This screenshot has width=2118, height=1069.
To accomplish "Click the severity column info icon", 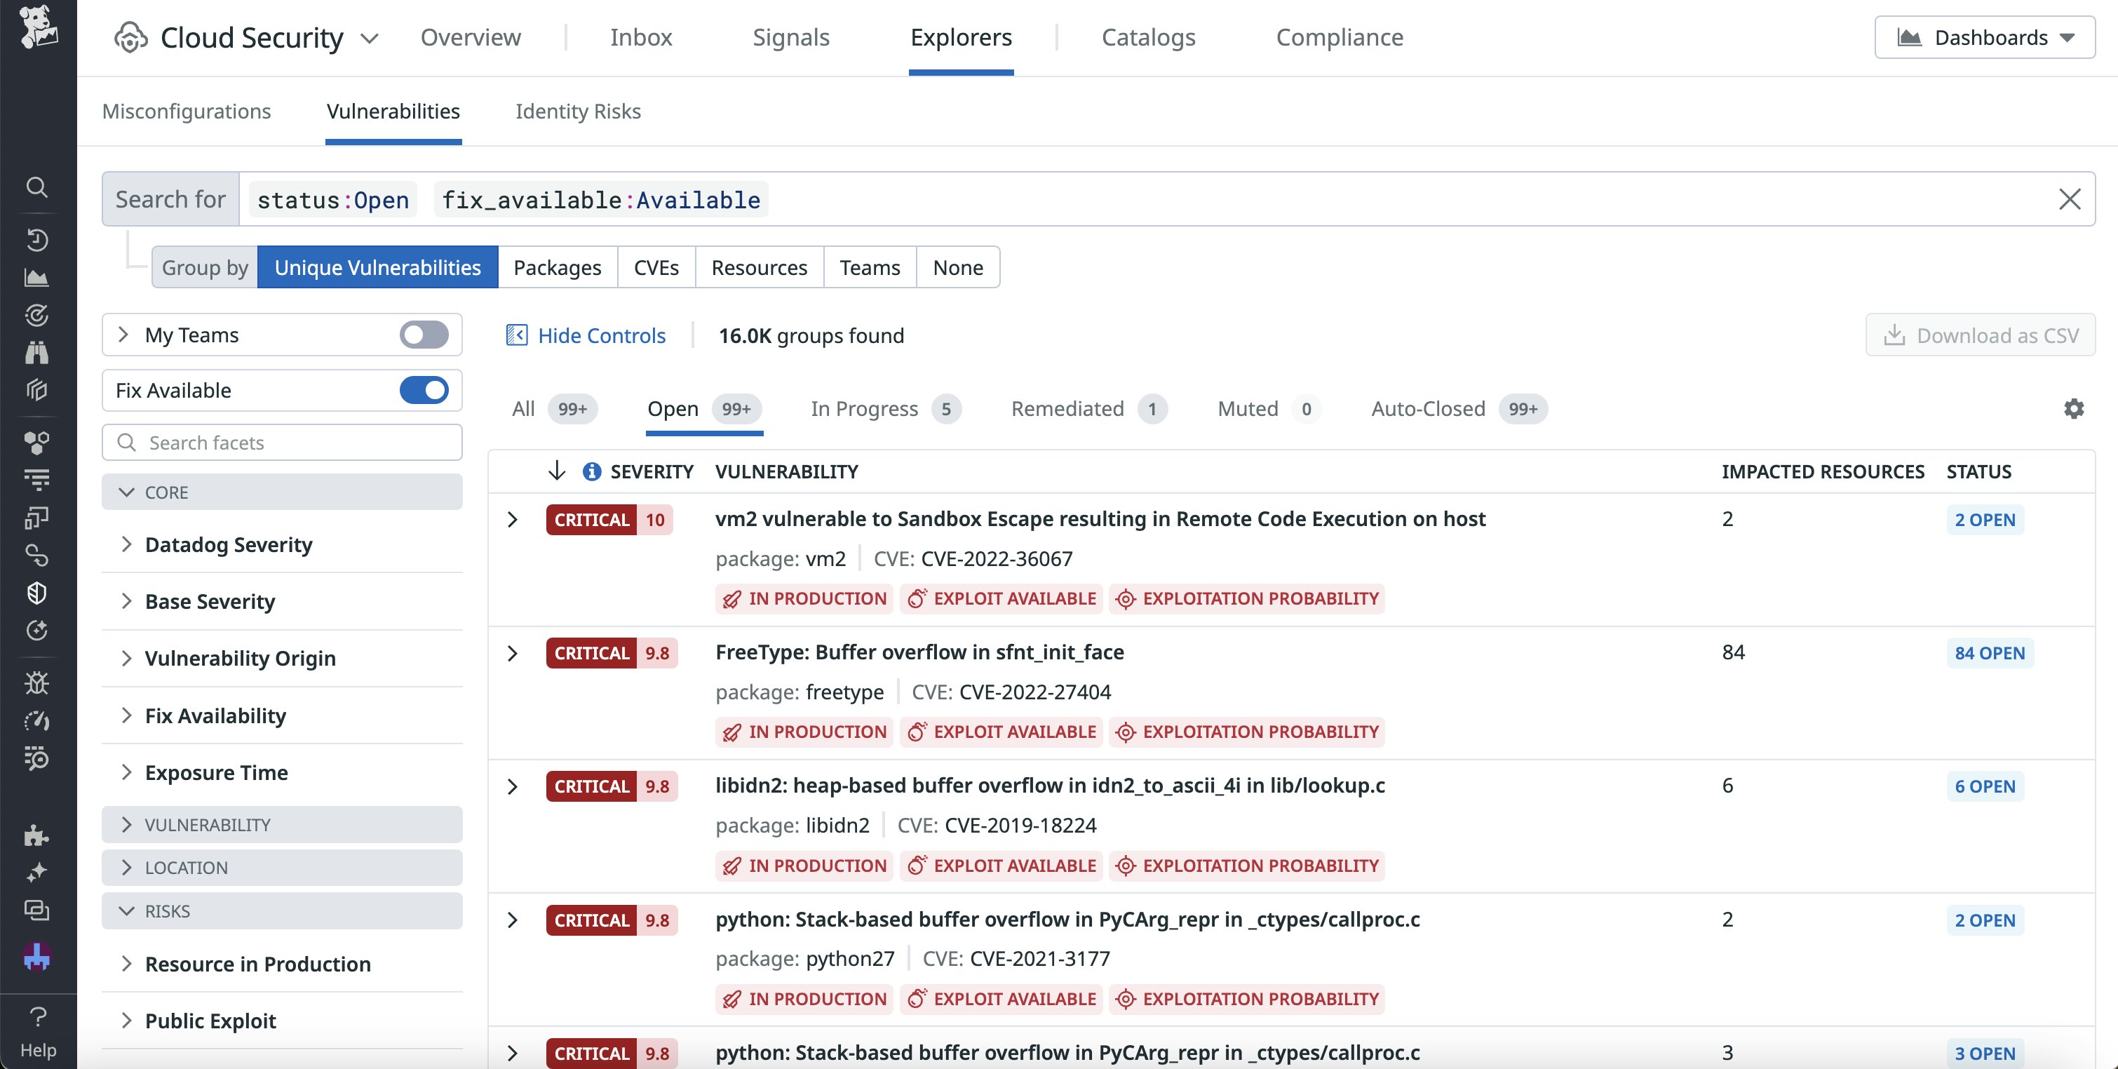I will [x=591, y=471].
